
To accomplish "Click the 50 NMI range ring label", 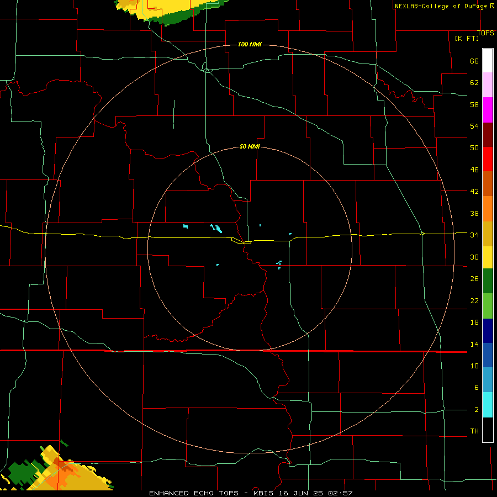I will 250,146.
